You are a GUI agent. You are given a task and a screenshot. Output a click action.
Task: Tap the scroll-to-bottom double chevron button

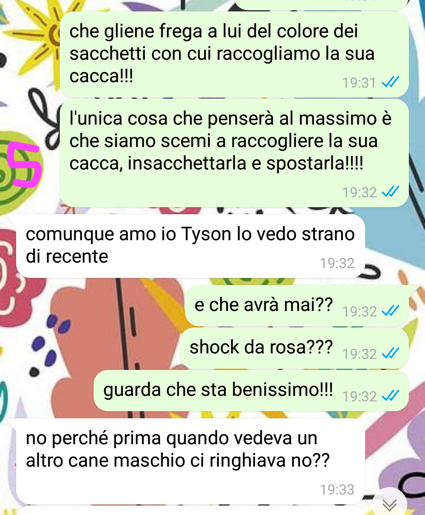(390, 504)
